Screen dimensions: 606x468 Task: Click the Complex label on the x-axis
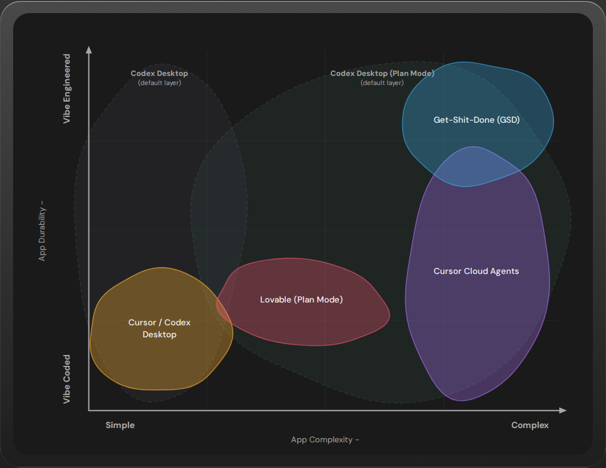click(x=530, y=425)
